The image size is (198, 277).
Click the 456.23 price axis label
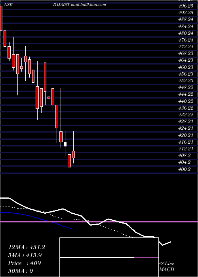point(186,74)
